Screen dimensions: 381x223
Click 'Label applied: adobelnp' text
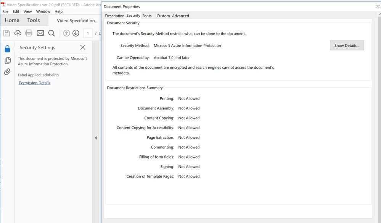coord(38,75)
